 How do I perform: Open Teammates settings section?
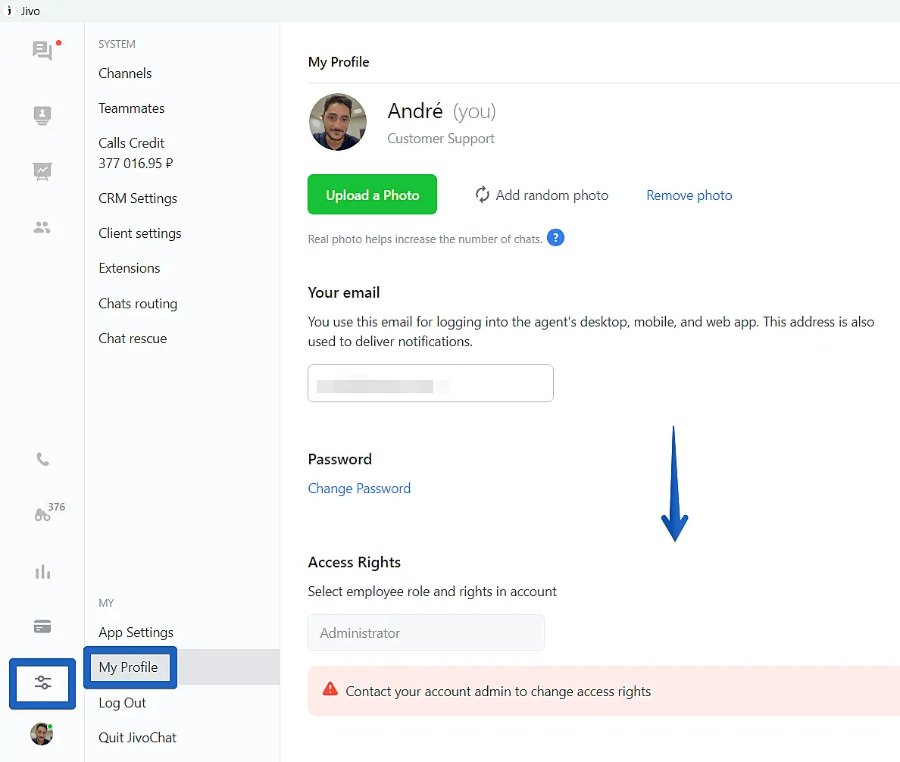(x=131, y=108)
